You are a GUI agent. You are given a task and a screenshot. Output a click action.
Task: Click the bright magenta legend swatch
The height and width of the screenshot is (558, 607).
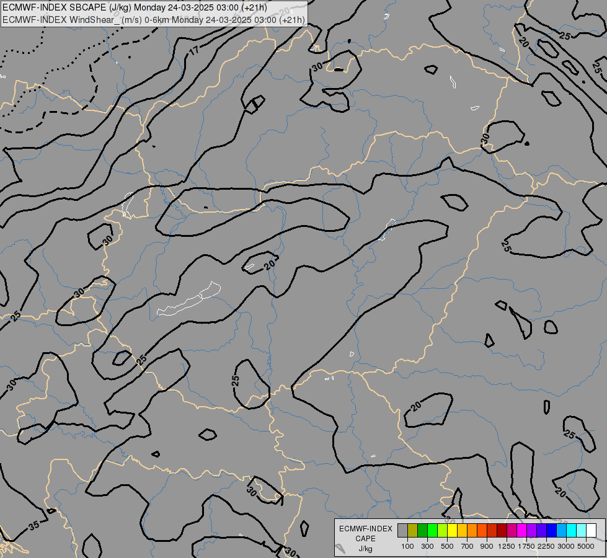pyautogui.click(x=522, y=531)
